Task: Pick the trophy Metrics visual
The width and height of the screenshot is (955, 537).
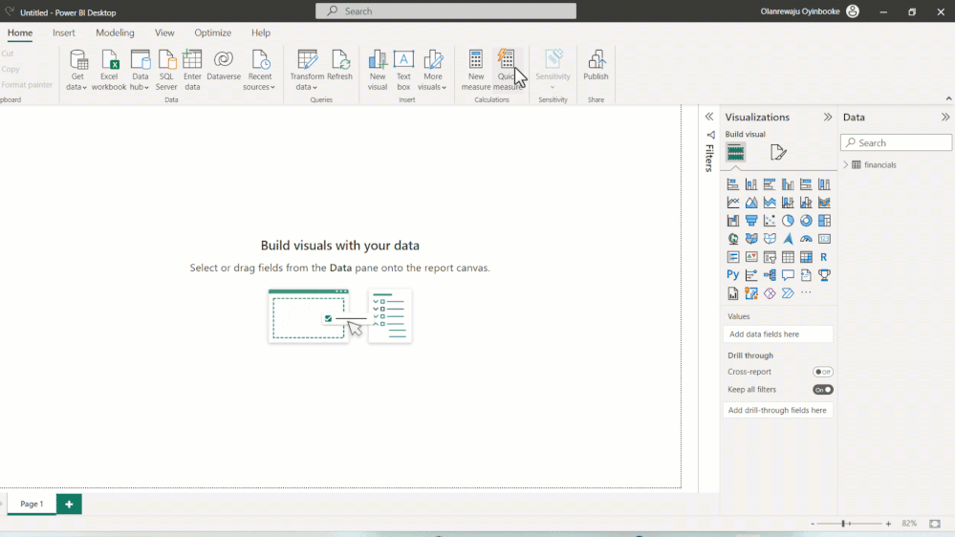Action: point(824,275)
